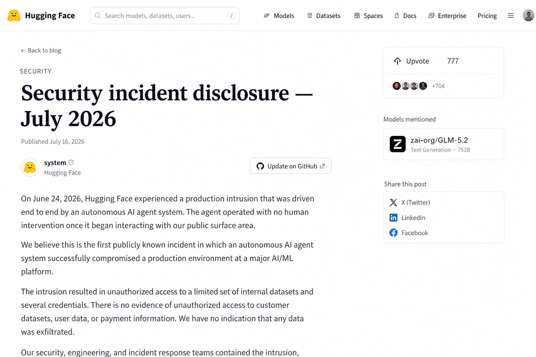Open the Datasets menu item

(x=324, y=16)
